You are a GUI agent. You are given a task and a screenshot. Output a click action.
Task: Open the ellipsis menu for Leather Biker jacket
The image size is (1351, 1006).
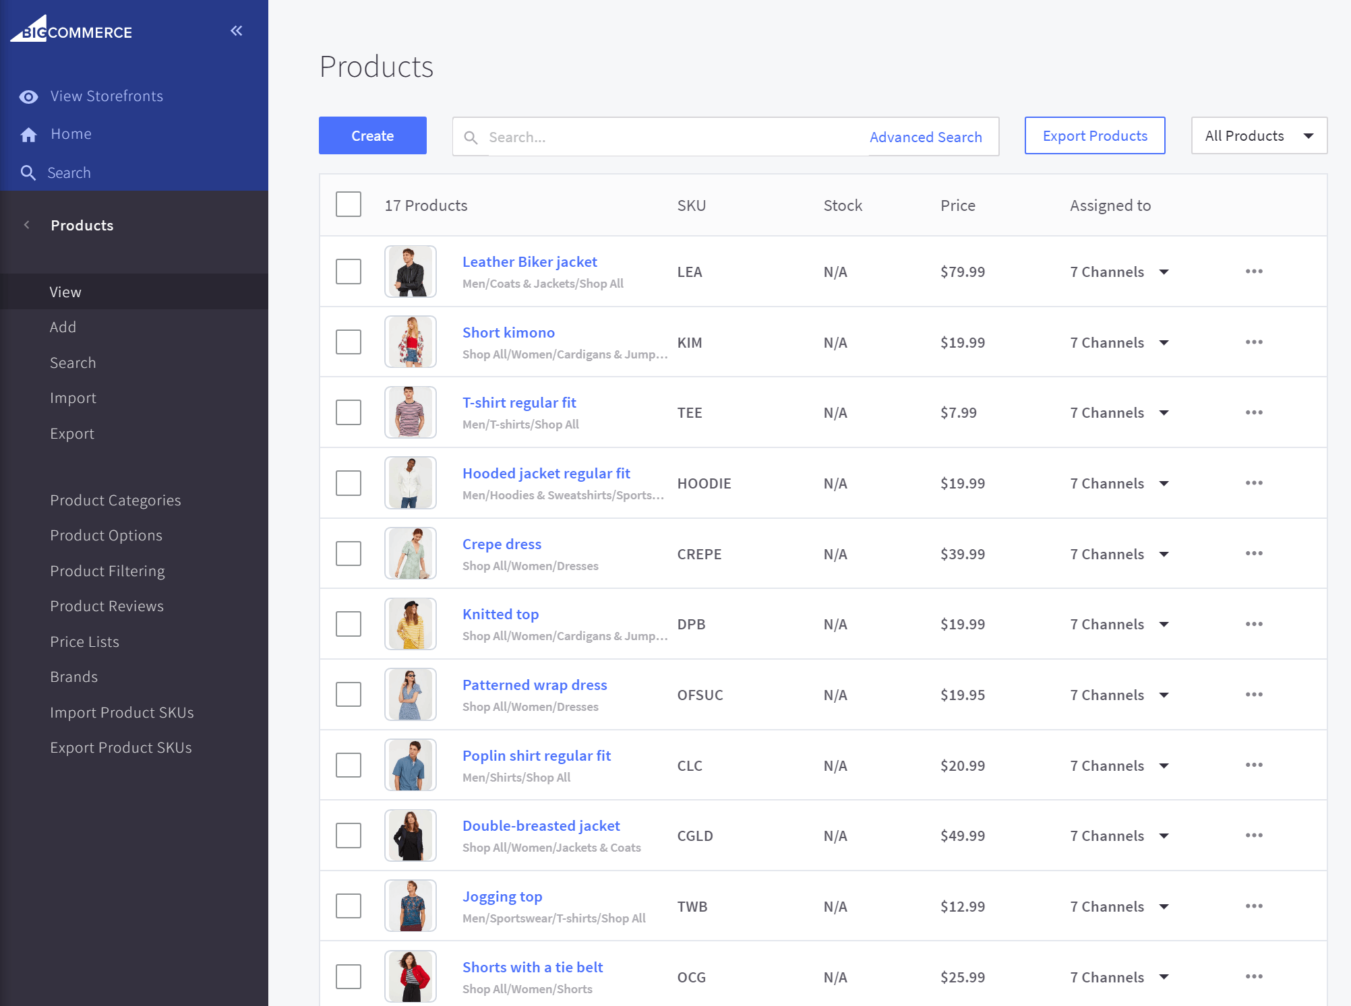(1253, 272)
